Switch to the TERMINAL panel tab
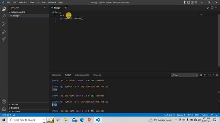The image size is (220, 123). pyautogui.click(x=97, y=75)
